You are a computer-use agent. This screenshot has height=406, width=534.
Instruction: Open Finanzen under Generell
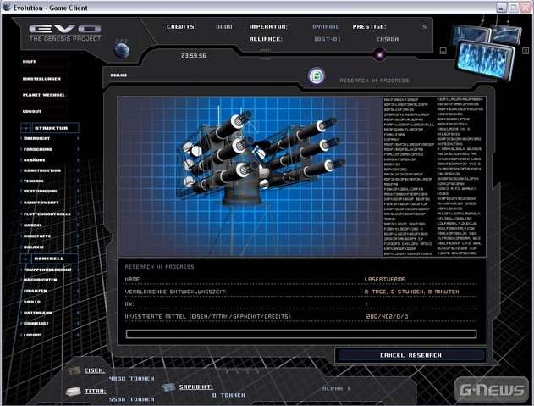pos(36,291)
